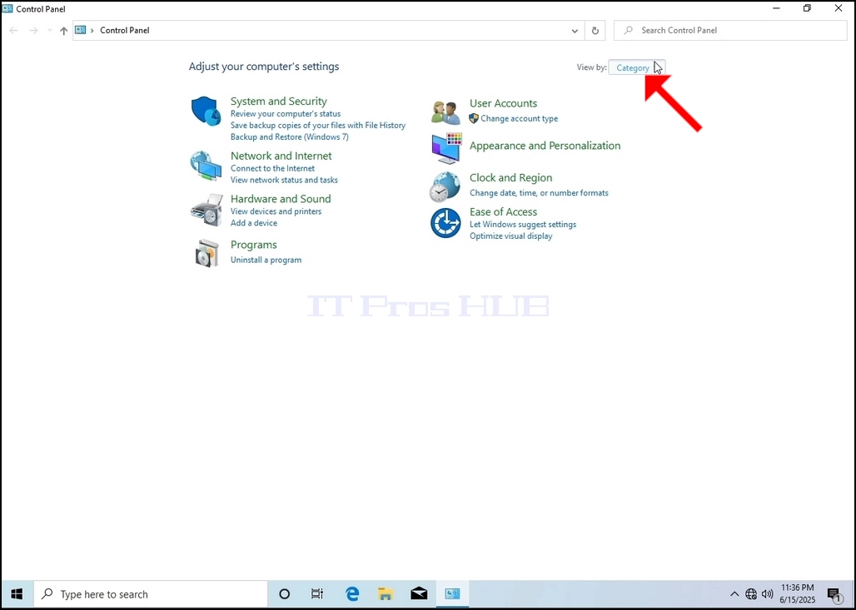This screenshot has width=856, height=610.
Task: Open the volume speaker icon in system tray
Action: 767,594
